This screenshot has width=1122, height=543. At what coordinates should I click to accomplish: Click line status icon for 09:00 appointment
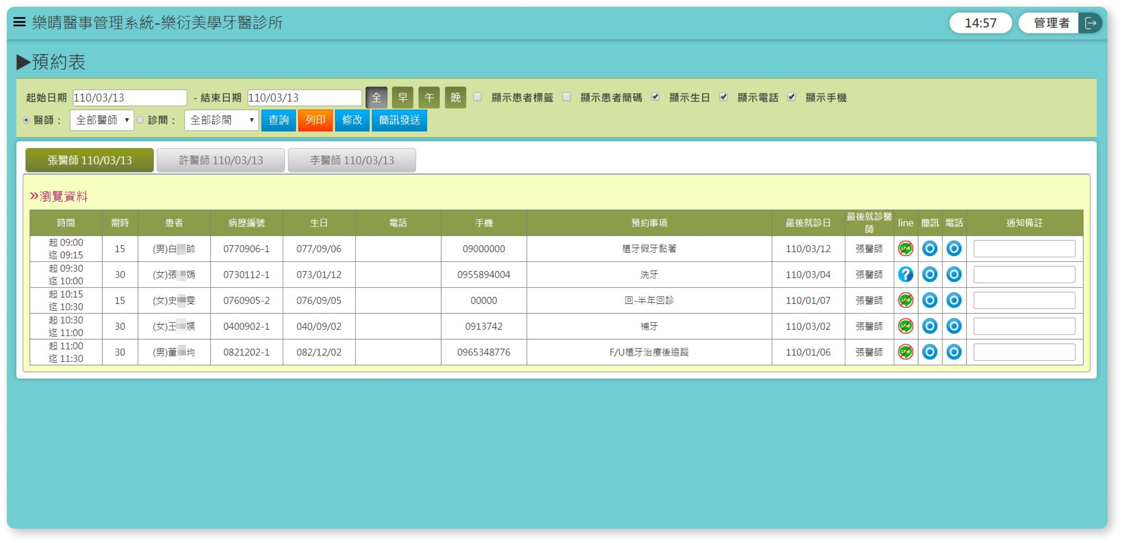pyautogui.click(x=905, y=249)
